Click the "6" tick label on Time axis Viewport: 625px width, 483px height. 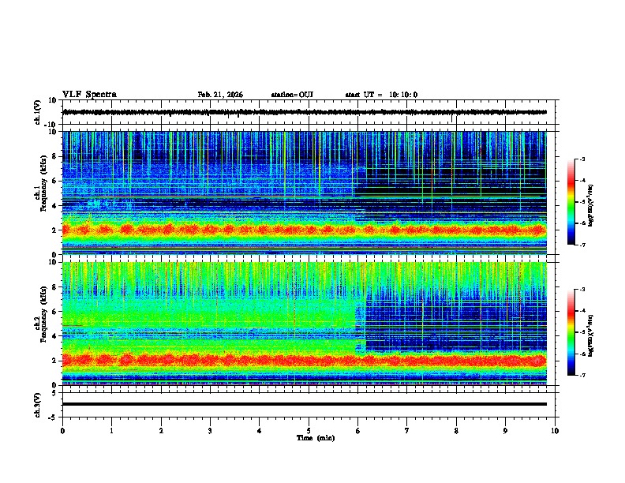[358, 431]
